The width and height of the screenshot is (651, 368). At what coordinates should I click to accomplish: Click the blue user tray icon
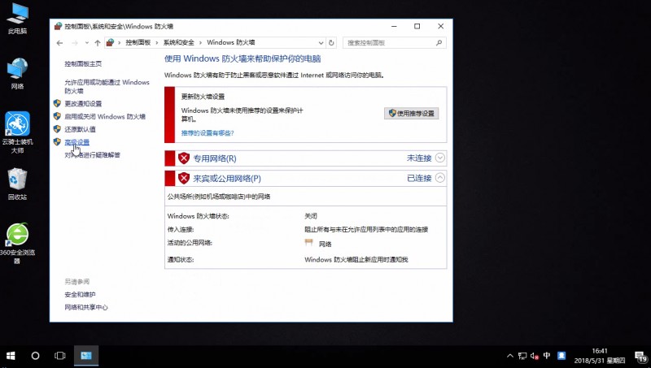561,356
